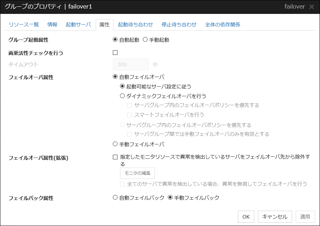The height and width of the screenshot is (226, 320).
Task: Switch to the リソース一覧 tab
Action: click(24, 25)
